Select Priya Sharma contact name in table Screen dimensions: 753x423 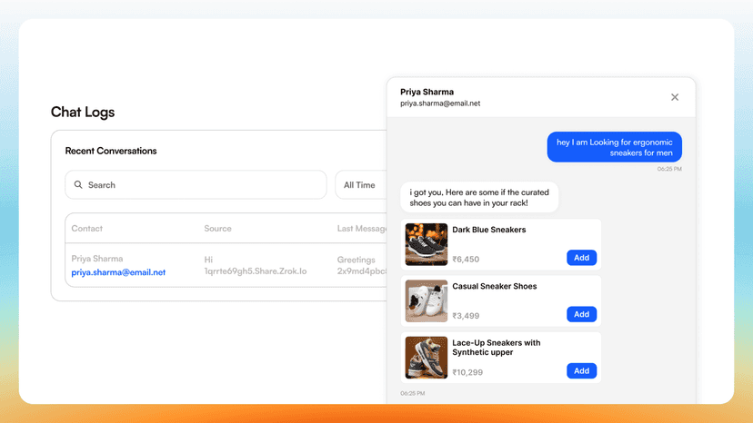[97, 259]
